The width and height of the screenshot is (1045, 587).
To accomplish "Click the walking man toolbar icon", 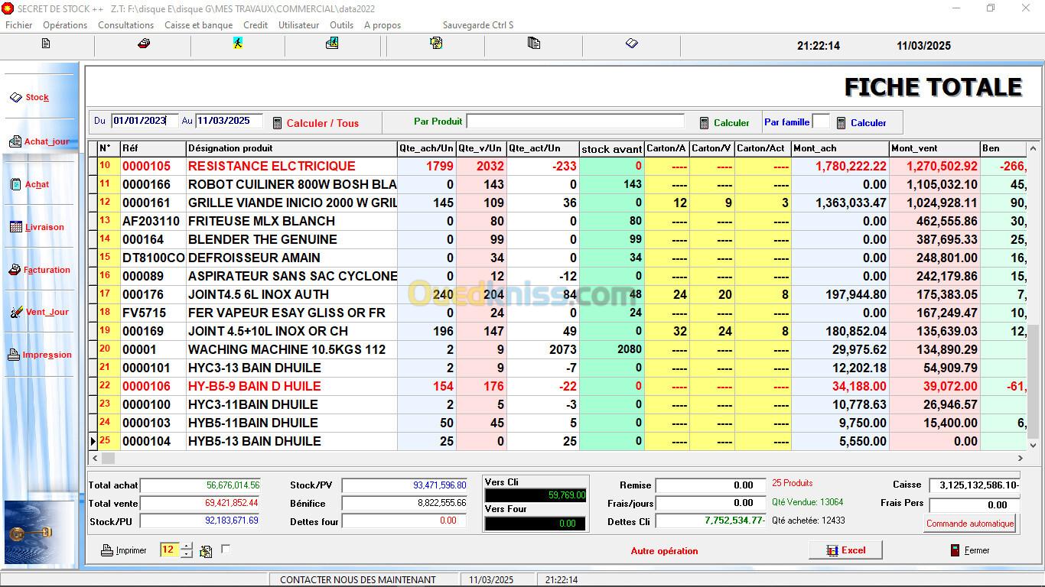I will pyautogui.click(x=238, y=44).
